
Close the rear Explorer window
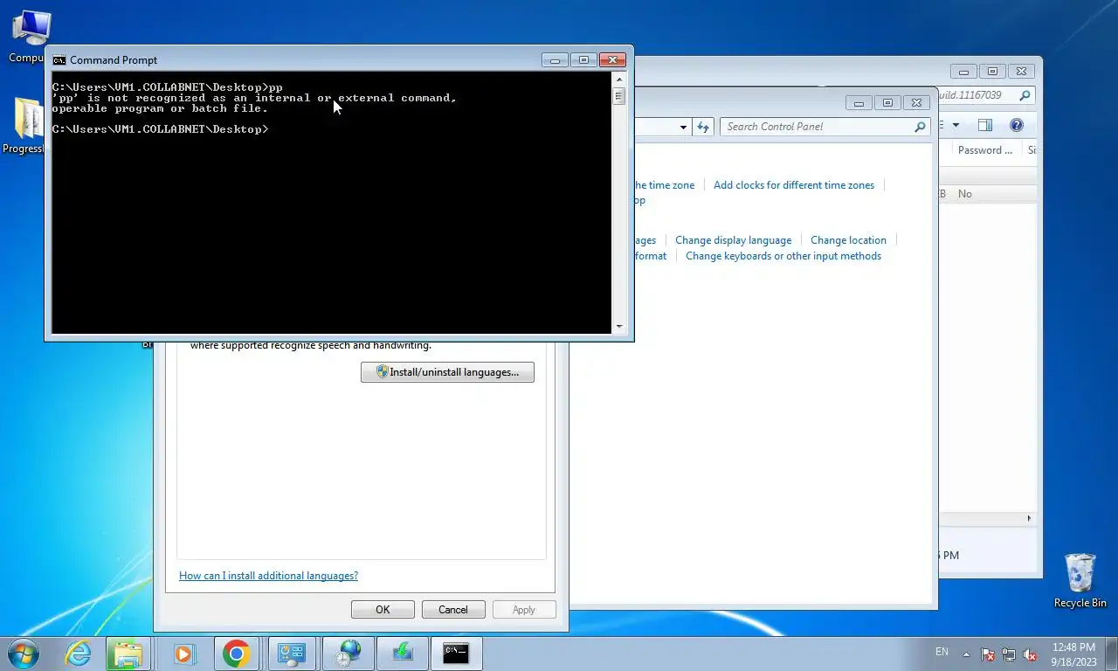tap(1022, 72)
